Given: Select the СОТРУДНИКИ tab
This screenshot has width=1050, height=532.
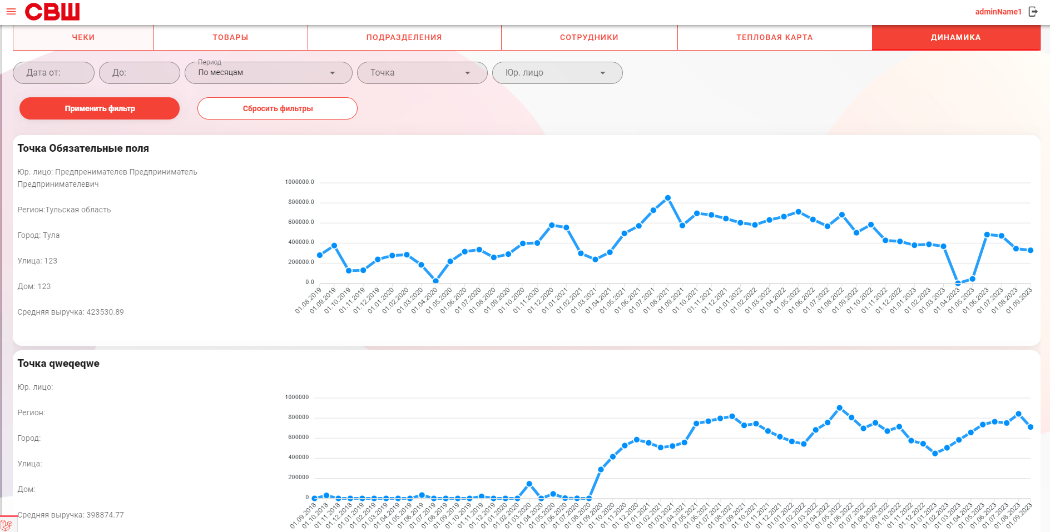Looking at the screenshot, I should coord(590,37).
